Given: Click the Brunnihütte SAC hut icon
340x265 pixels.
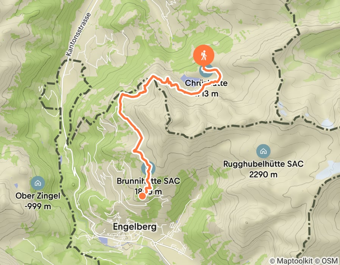Looking at the screenshot, I should pos(148,168).
